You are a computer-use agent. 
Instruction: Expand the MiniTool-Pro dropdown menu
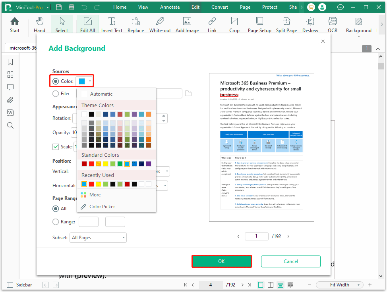[47, 7]
